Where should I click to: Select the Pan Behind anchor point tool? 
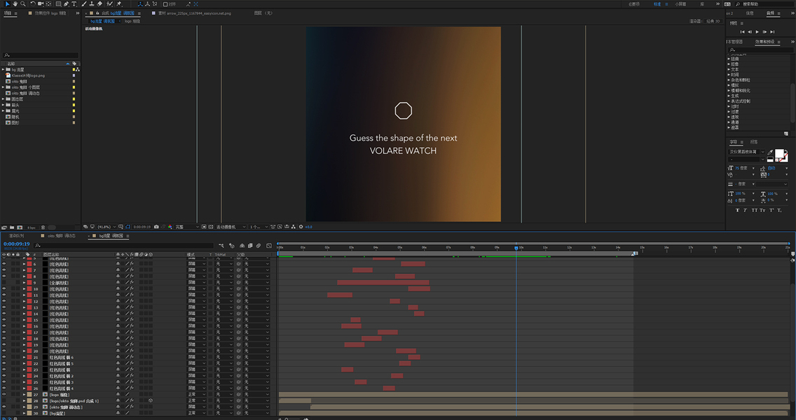point(48,4)
